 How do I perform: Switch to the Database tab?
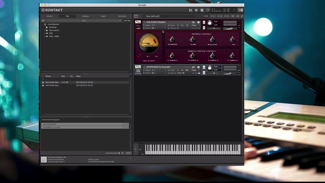coord(86,16)
